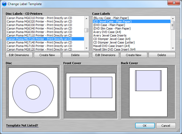This screenshot has height=134, width=182.
Task: Click disc list scroll up arrow
Action: coord(86,19)
